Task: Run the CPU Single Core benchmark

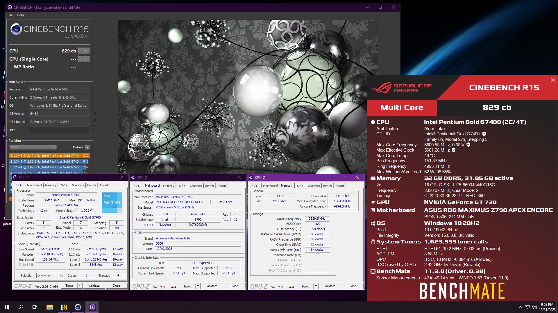Action: [83, 59]
